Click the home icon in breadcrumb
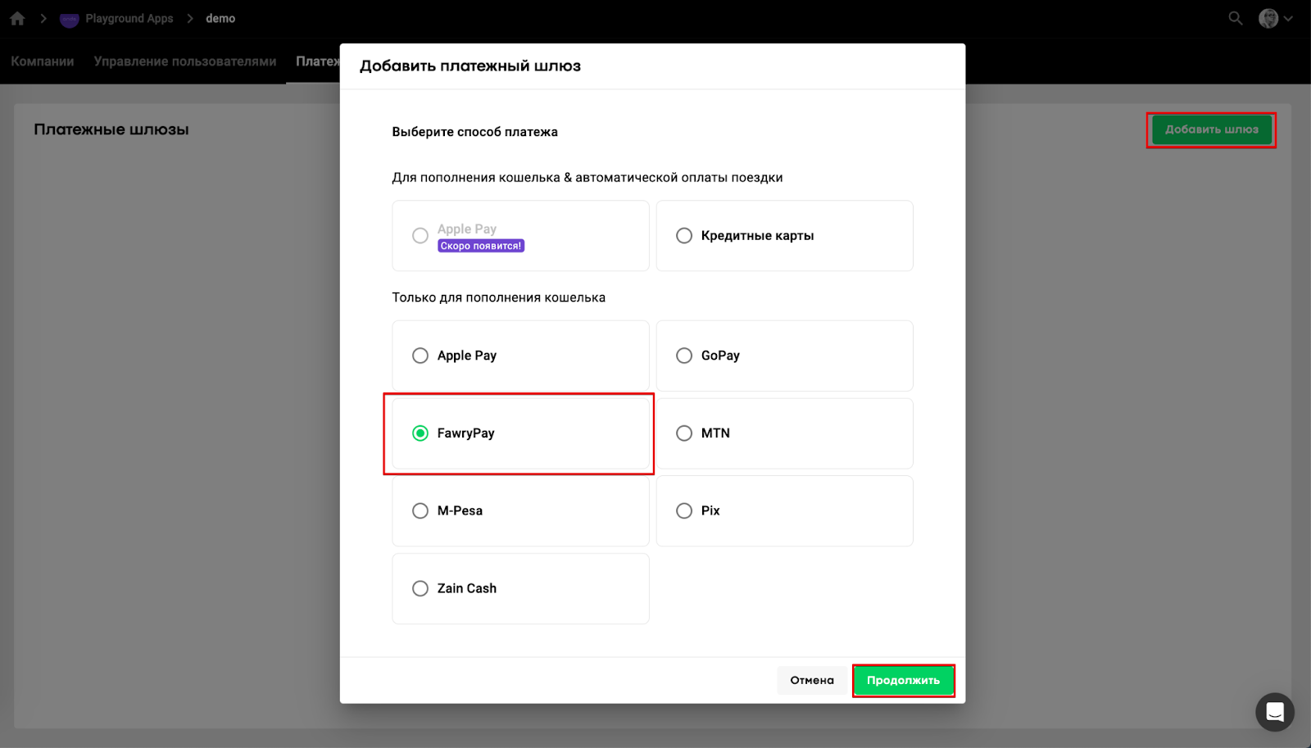This screenshot has width=1311, height=748. click(17, 18)
